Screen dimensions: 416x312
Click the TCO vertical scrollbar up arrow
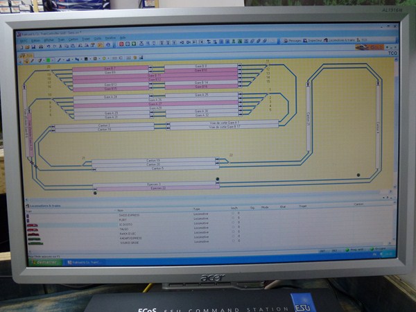point(395,60)
